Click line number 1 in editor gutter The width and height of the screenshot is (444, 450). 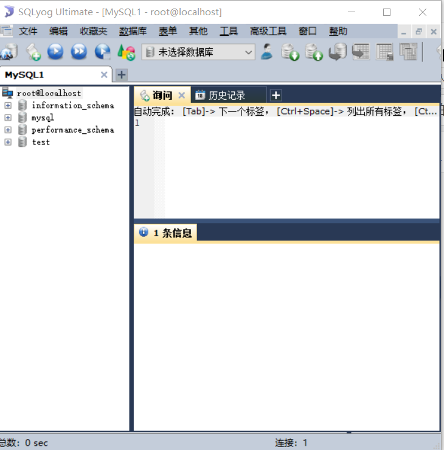point(137,123)
